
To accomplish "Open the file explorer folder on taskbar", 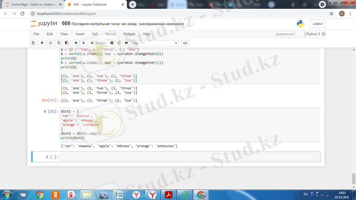I will [87, 195].
